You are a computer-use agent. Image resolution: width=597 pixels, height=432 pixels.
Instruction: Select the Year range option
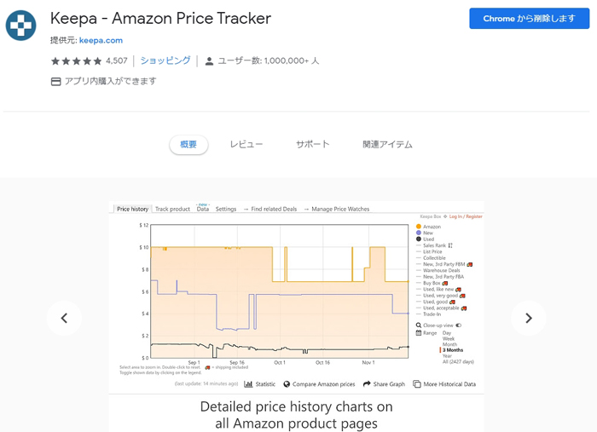point(447,356)
